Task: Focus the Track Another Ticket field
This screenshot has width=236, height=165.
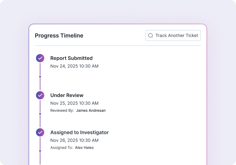Action: (177, 36)
